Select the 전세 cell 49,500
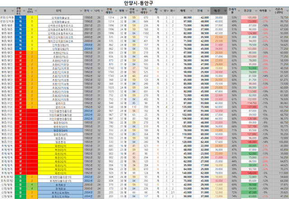Screen dimensions: 289x199 point(202,84)
